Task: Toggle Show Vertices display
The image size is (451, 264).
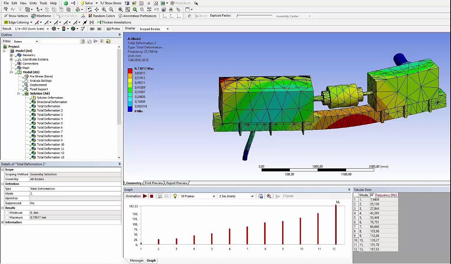Action: [16, 16]
